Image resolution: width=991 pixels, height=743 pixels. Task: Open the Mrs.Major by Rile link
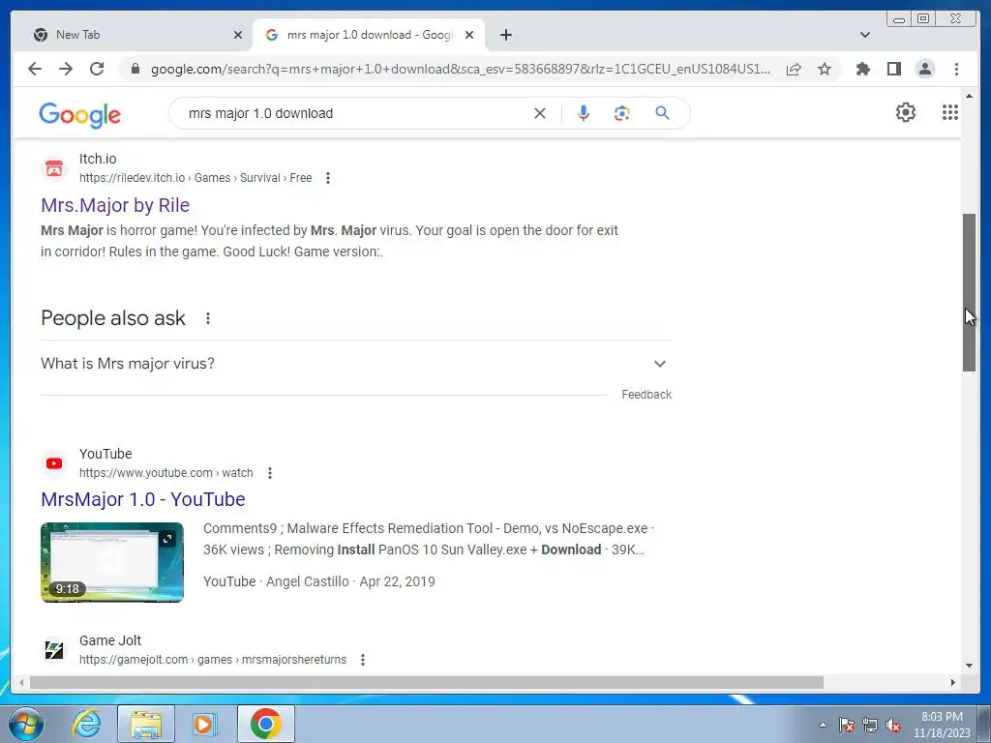115,205
